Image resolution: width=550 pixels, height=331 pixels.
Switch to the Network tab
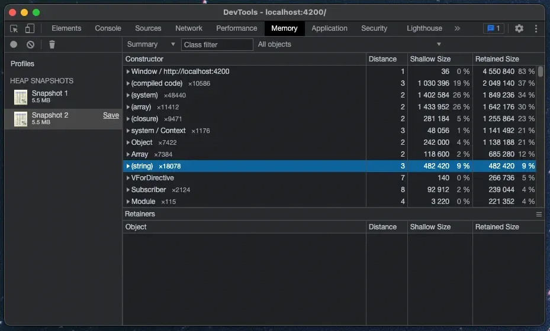click(189, 28)
